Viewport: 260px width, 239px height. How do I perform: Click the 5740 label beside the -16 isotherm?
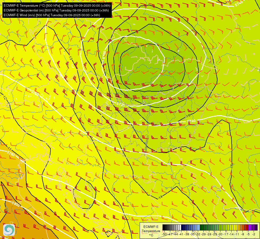pos(191,121)
